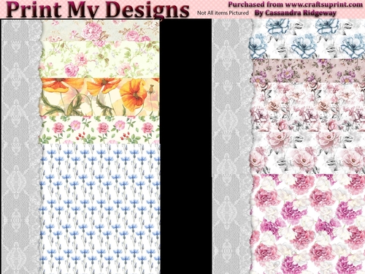
Task: Select the small pink roses on cream strip
Action: (99, 130)
